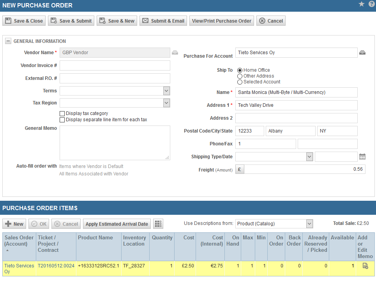
Task: Open Use Descriptions from dropdown
Action: (309, 224)
